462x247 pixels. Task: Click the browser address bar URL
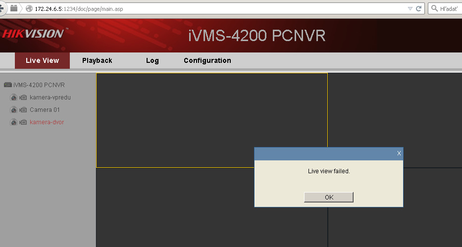point(79,9)
